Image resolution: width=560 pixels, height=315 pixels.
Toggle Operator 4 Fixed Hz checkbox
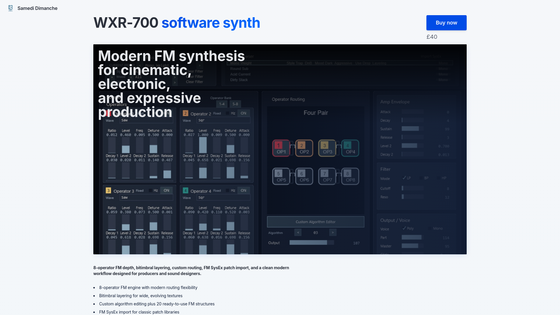click(x=228, y=190)
